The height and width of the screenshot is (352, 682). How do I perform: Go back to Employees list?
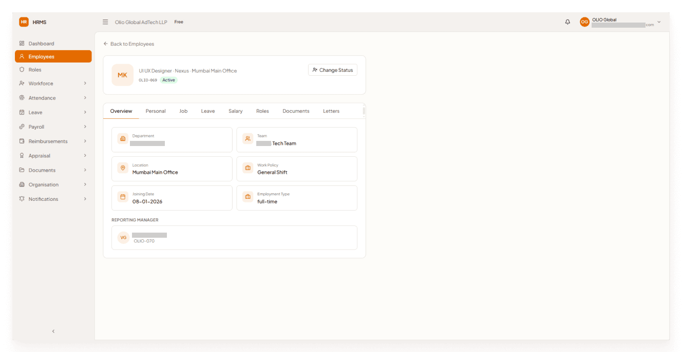(129, 44)
